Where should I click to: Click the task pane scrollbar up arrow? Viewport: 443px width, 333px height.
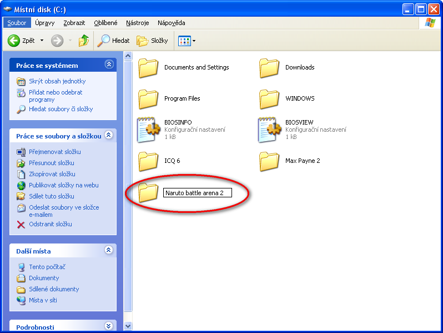point(128,56)
